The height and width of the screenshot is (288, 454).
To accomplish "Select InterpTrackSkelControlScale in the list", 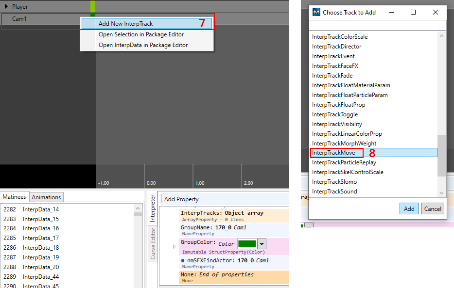I will click(x=348, y=172).
